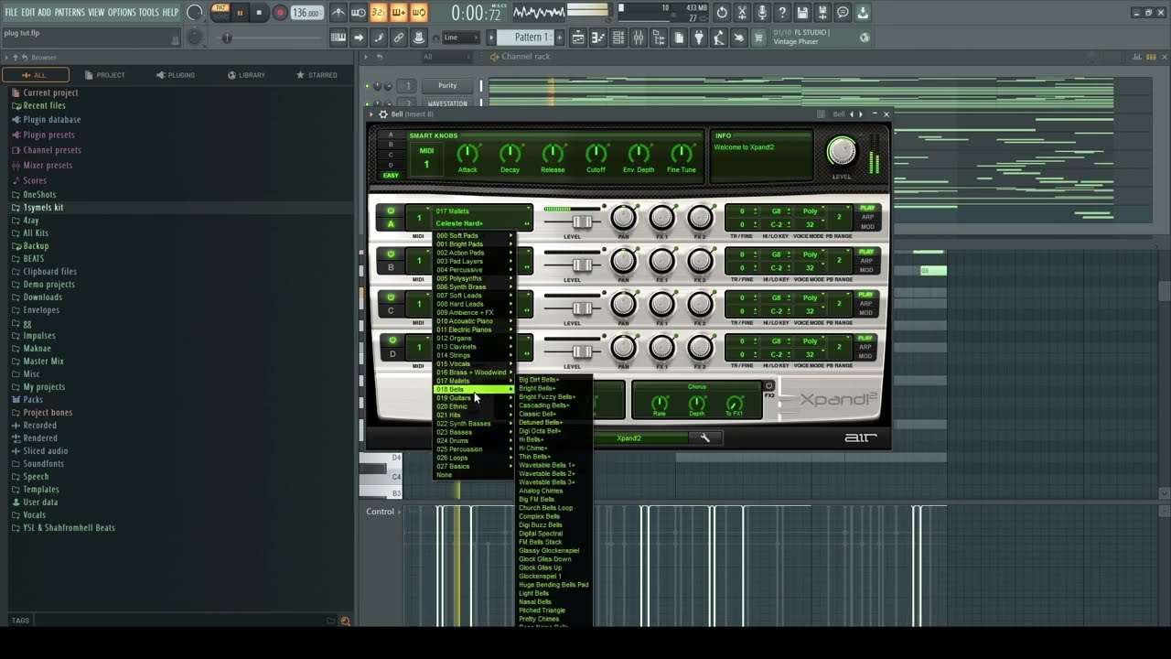Open part A Poly voice mode dropdown
This screenshot has height=659, width=1171.
point(810,211)
